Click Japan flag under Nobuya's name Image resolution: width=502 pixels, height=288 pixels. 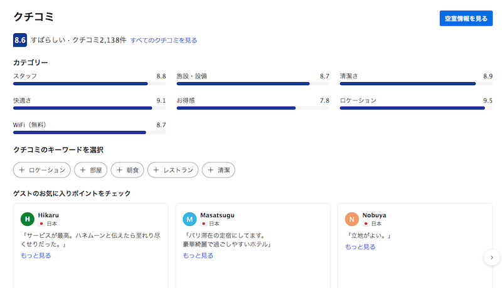coord(366,223)
